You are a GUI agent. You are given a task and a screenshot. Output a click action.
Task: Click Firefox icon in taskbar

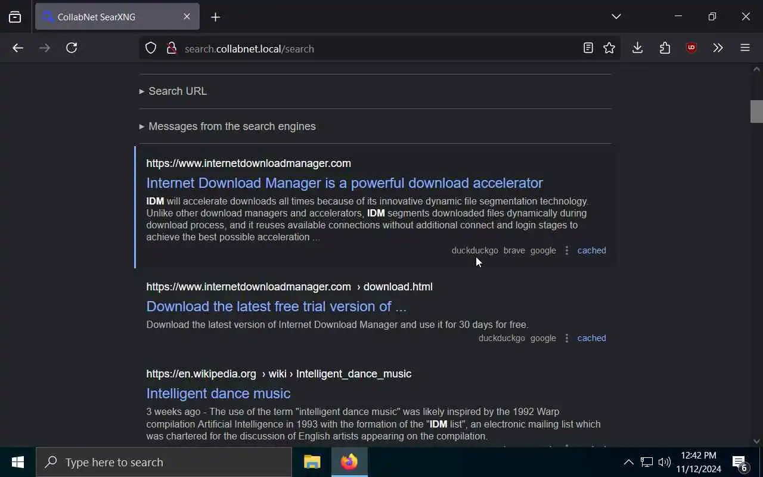(349, 462)
